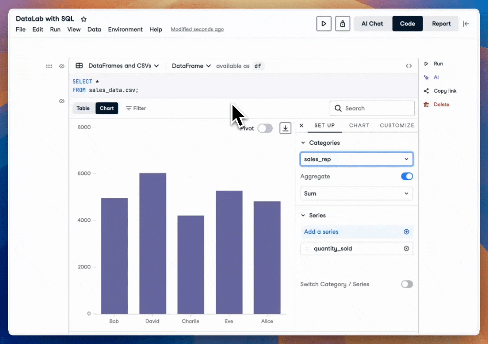Click the table icon beside DataFrames and CSVs

coord(79,65)
